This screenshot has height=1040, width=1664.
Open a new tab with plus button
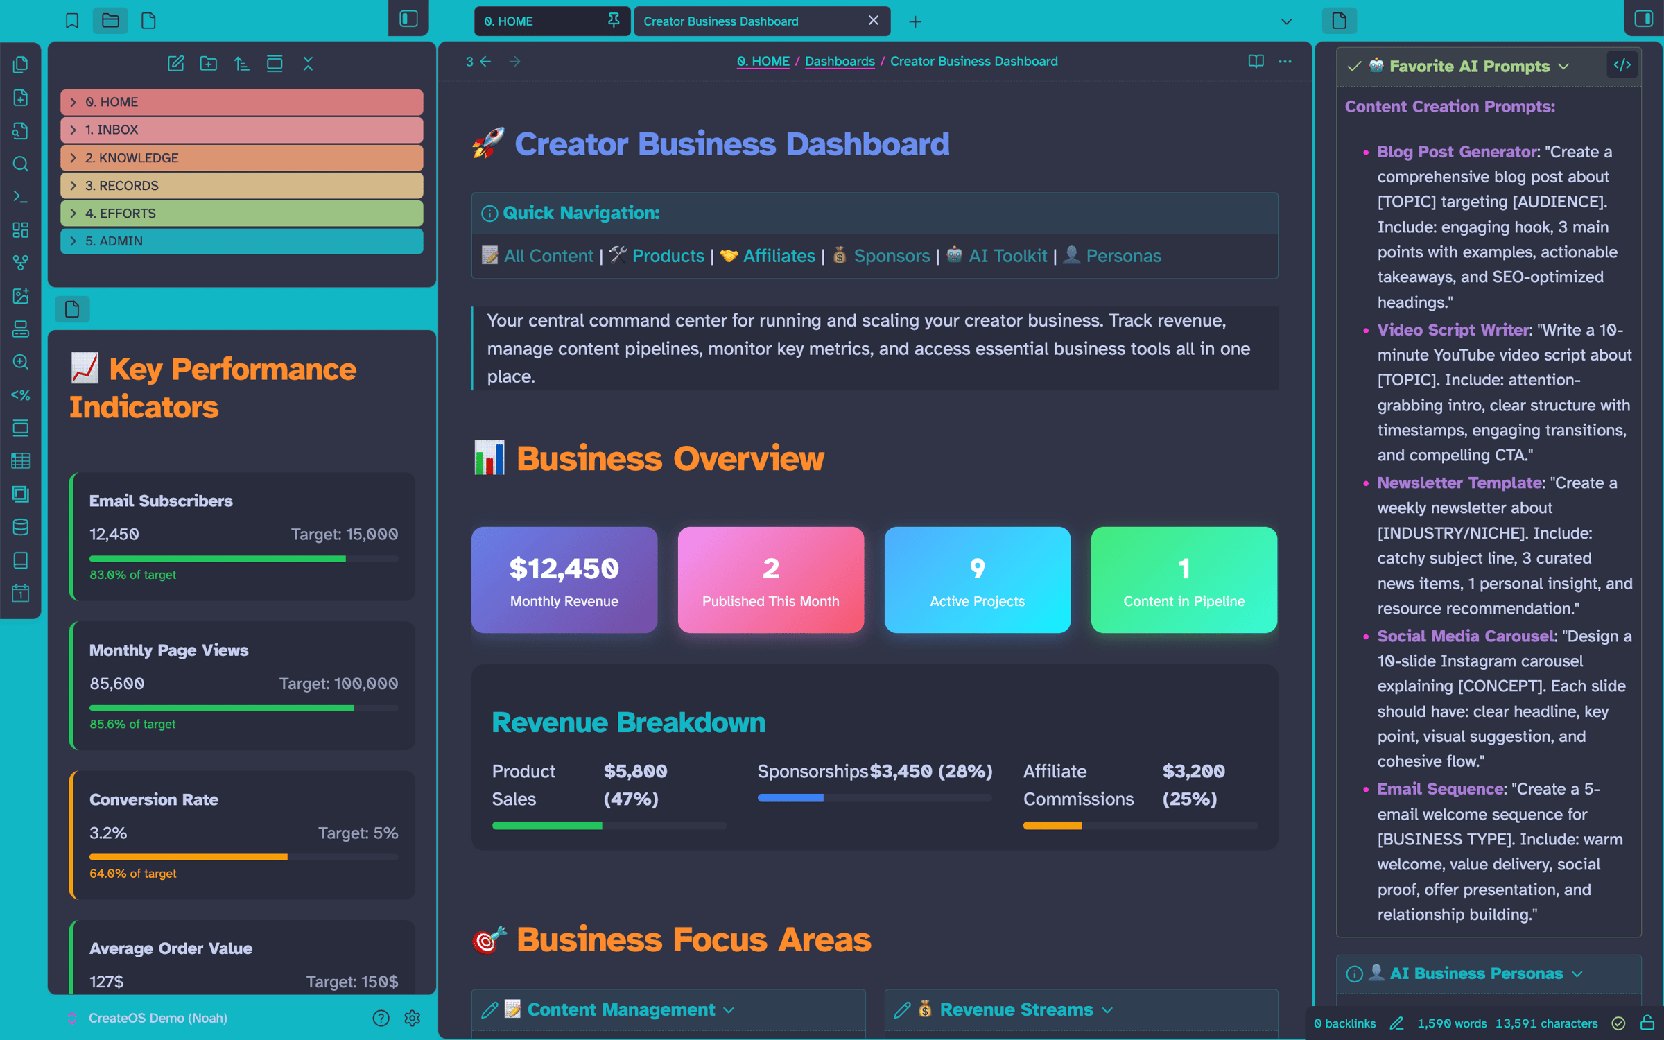[x=915, y=21]
